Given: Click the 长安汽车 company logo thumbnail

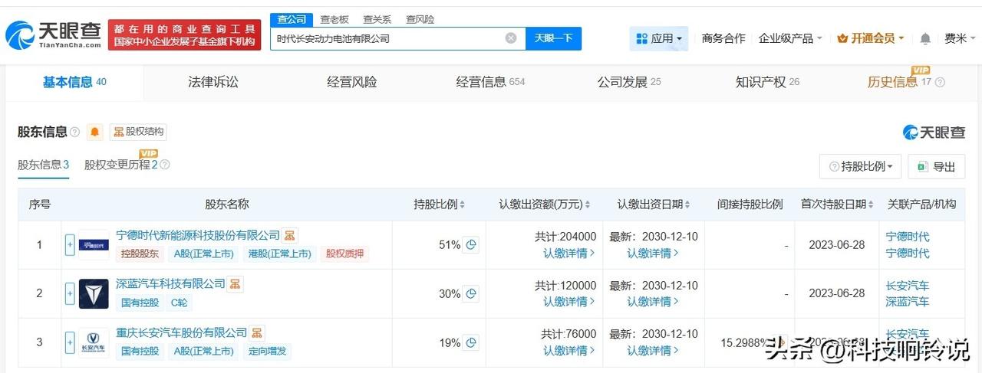Looking at the screenshot, I should (x=94, y=342).
